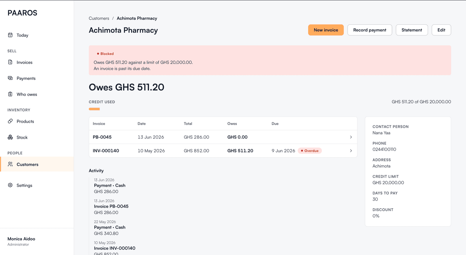Click the New invoice button
The height and width of the screenshot is (255, 466).
click(x=326, y=30)
